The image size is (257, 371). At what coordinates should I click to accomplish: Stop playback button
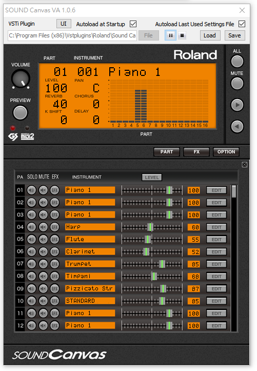click(182, 35)
